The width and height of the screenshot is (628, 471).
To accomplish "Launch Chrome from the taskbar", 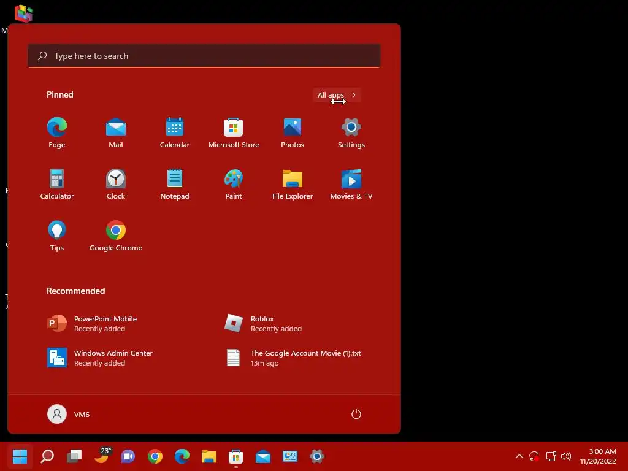I will point(155,456).
